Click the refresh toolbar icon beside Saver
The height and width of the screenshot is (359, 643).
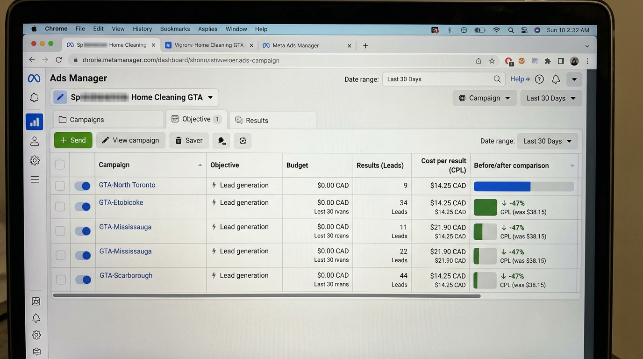[x=243, y=141]
